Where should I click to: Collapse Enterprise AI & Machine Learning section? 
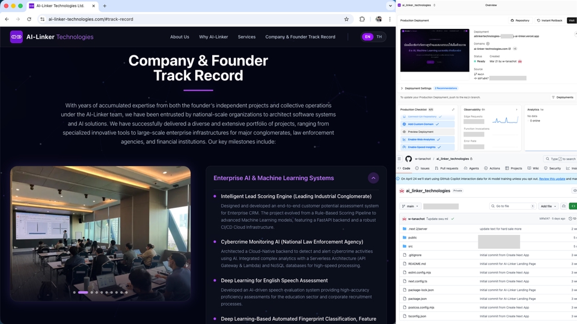pyautogui.click(x=373, y=178)
